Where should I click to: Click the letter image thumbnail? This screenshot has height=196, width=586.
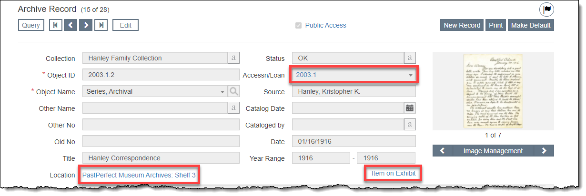[x=493, y=90]
